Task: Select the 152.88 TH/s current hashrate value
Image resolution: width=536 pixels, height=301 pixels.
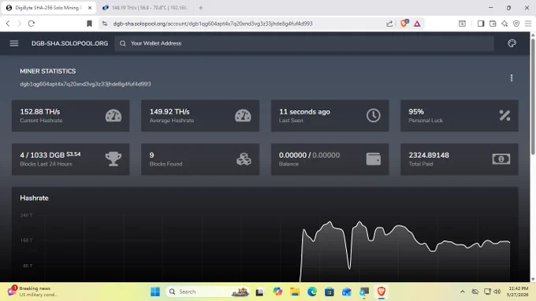Action: (x=40, y=112)
